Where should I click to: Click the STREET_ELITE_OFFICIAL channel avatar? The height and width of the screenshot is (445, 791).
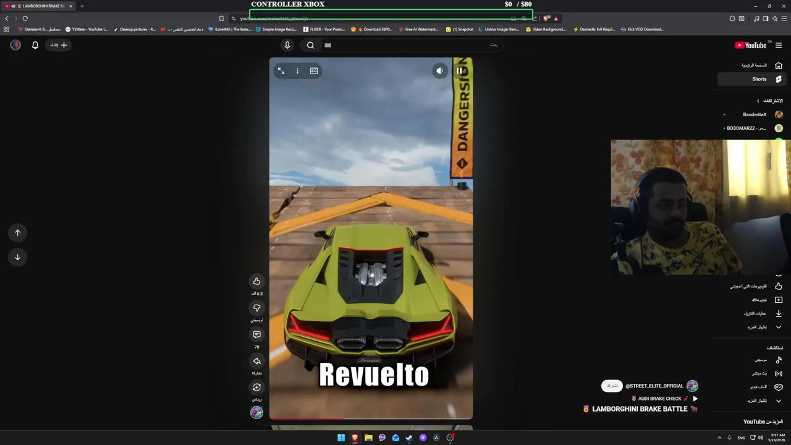[x=692, y=386]
